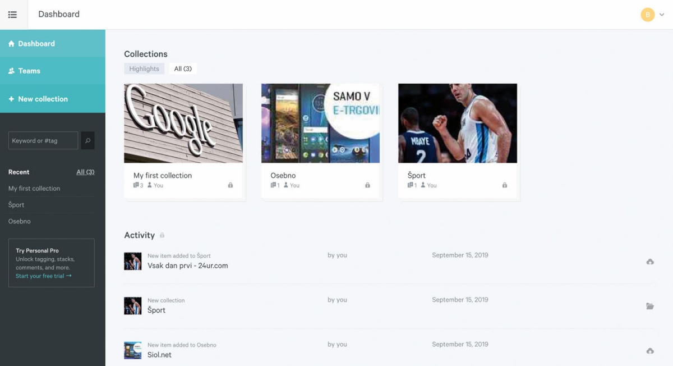673x366 pixels.
Task: Open Šport new collection activity entry
Action: (x=156, y=310)
